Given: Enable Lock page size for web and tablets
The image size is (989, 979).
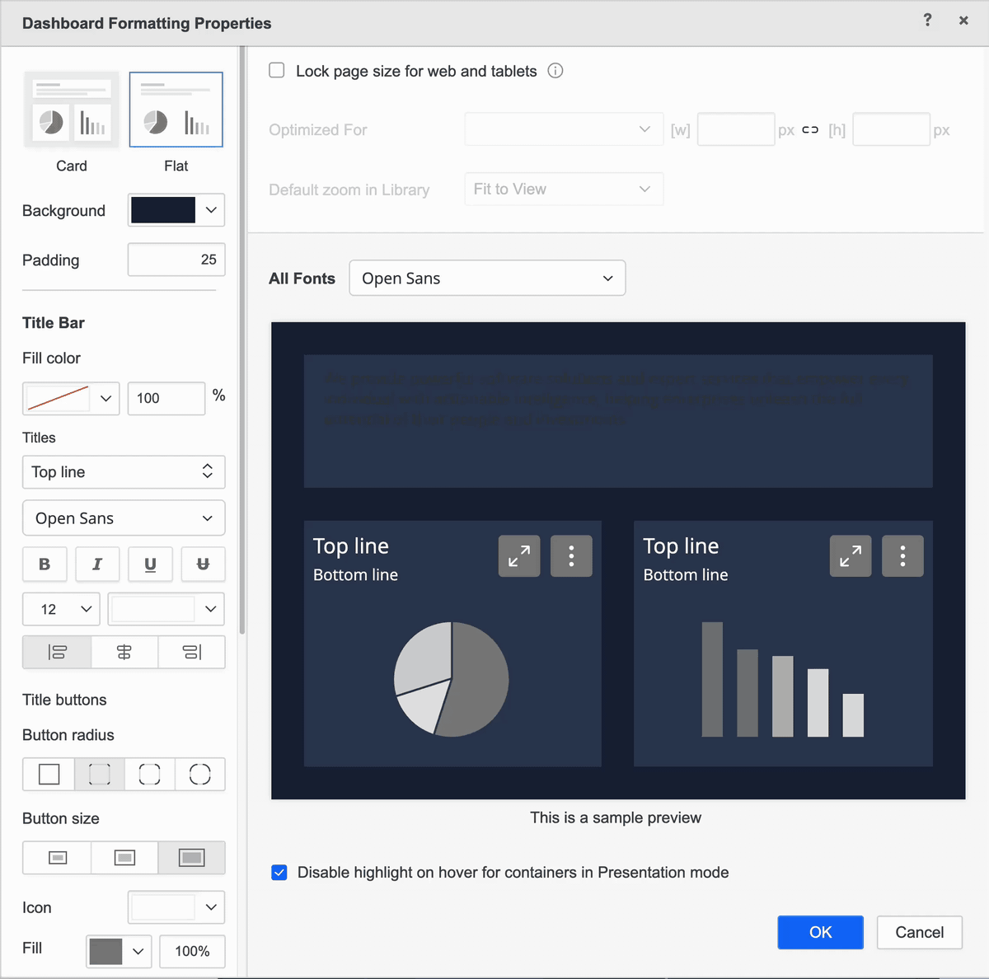Looking at the screenshot, I should [276, 70].
